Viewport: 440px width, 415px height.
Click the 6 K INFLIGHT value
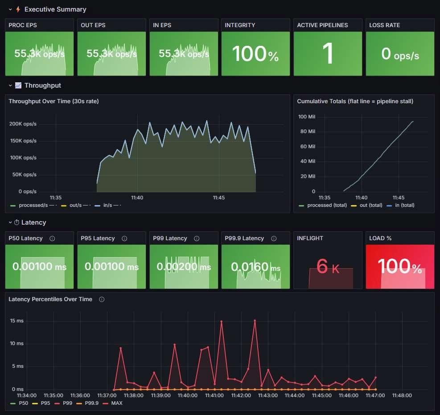(x=328, y=266)
